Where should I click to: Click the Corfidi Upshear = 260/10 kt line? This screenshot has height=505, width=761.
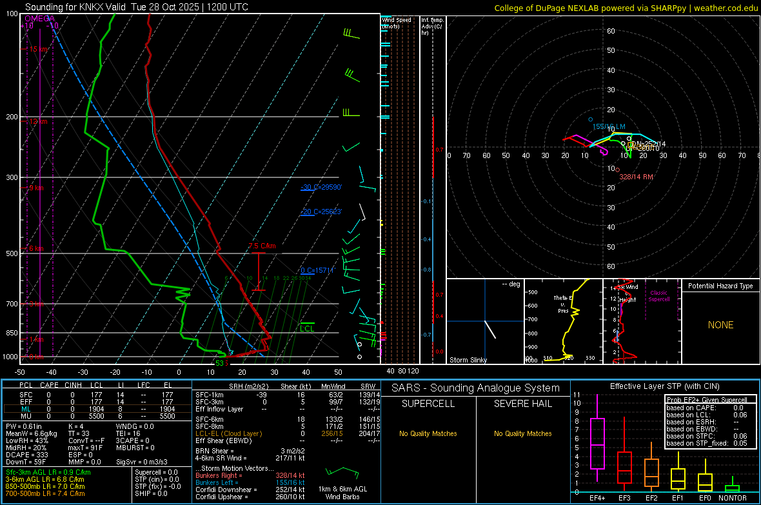[x=250, y=497]
